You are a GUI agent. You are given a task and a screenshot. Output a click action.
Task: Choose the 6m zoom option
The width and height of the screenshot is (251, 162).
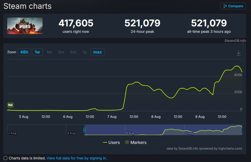pyautogui.click(x=73, y=52)
